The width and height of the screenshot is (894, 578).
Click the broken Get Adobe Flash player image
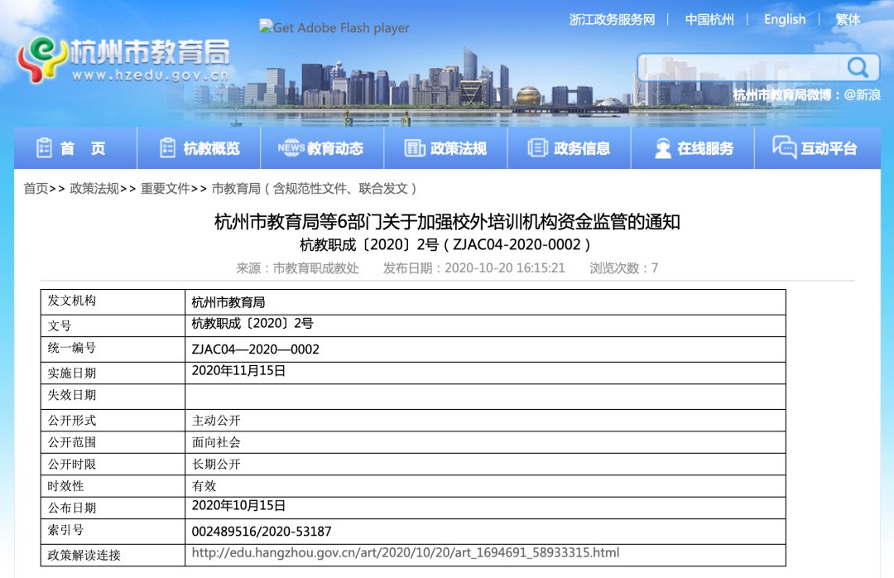coord(334,27)
